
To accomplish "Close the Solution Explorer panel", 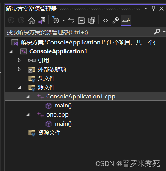I will pyautogui.click(x=161, y=9).
